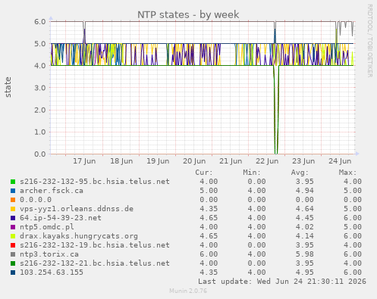Select the legend label 64.ip-54-39-23.net
The image size is (377, 299).
click(x=61, y=218)
